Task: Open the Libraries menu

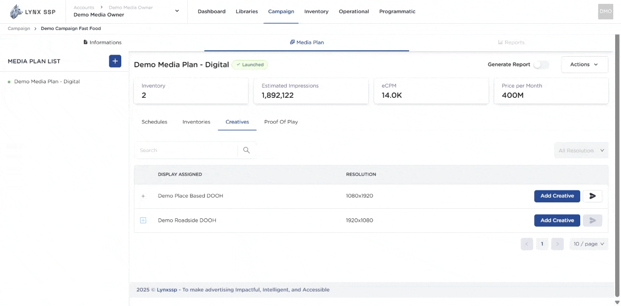Action: coord(247,12)
